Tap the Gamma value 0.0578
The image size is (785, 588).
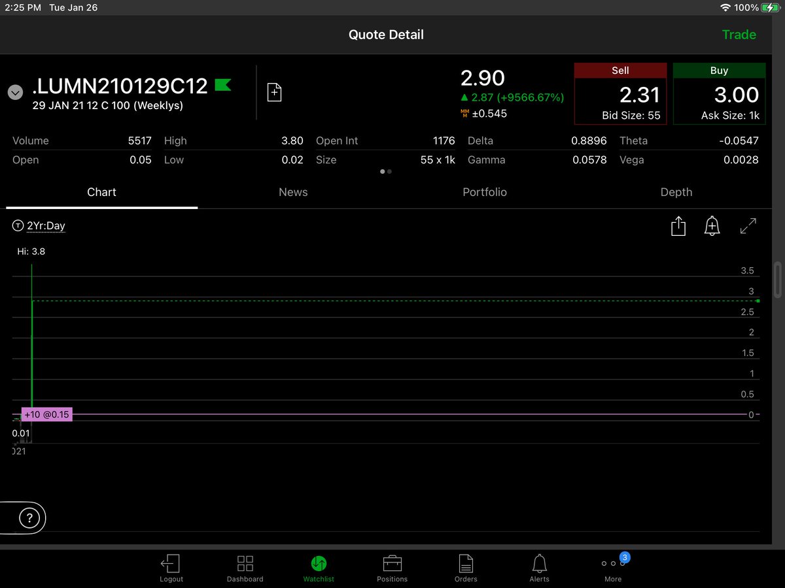(x=589, y=159)
